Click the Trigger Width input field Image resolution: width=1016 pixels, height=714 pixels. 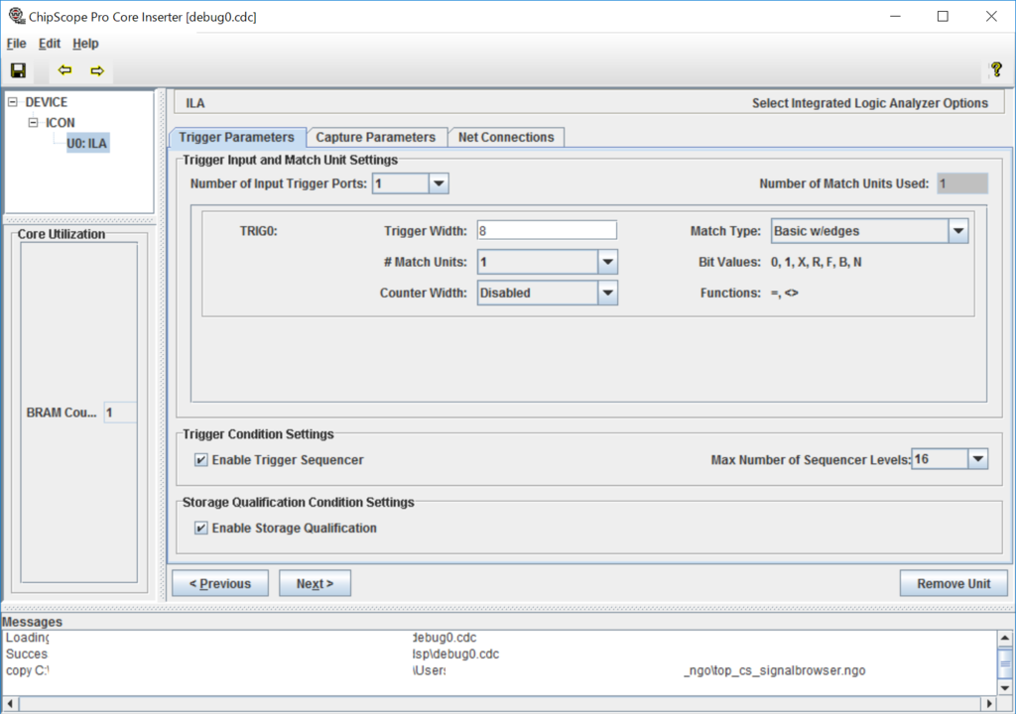(x=547, y=231)
